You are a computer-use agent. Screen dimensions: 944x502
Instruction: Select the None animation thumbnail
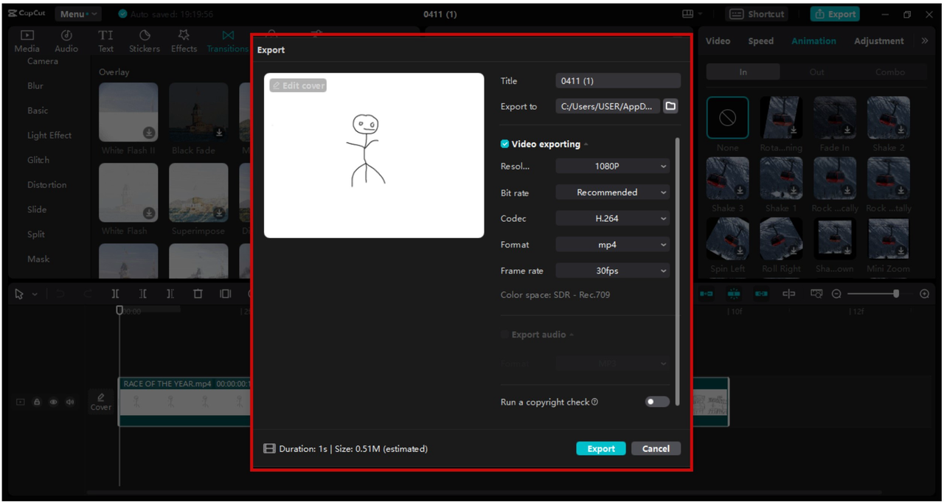click(727, 118)
